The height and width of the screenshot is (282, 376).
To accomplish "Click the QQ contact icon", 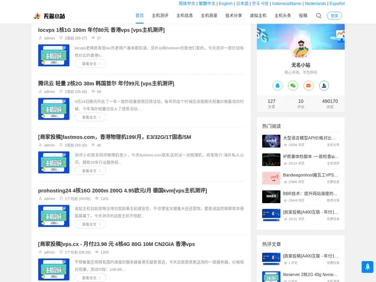I will 277,86.
